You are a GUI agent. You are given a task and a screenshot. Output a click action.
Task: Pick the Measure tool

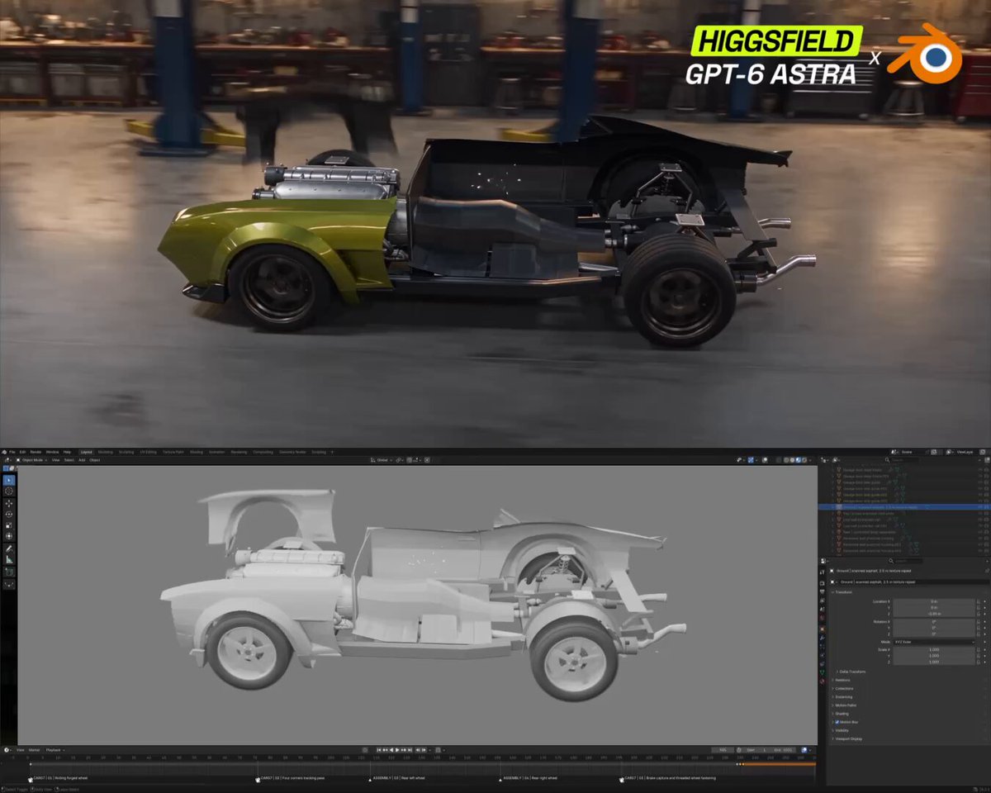pyautogui.click(x=9, y=559)
